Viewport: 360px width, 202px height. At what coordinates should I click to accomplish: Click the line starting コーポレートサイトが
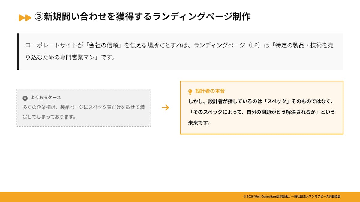coord(179,45)
